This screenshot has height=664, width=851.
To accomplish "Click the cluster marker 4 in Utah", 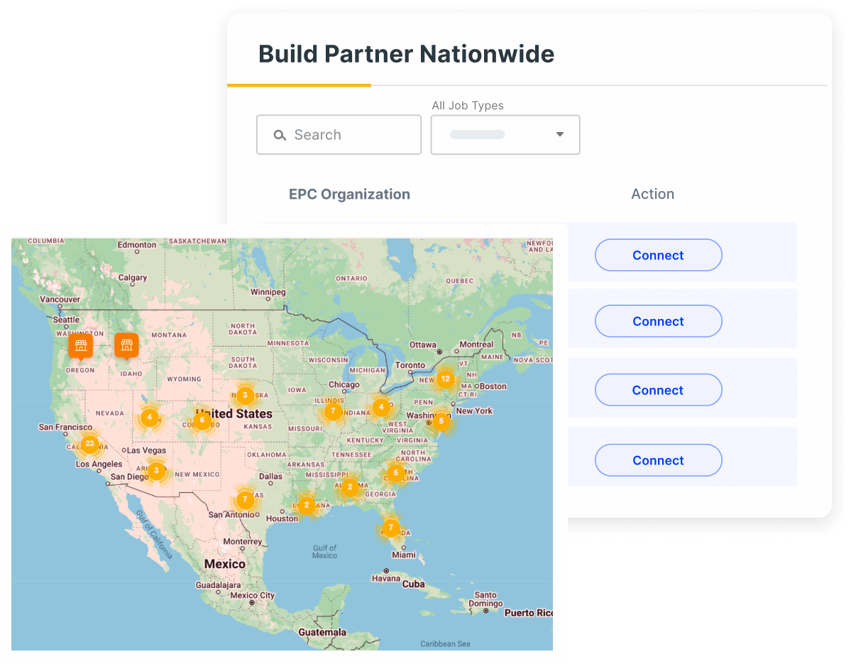I will [149, 418].
